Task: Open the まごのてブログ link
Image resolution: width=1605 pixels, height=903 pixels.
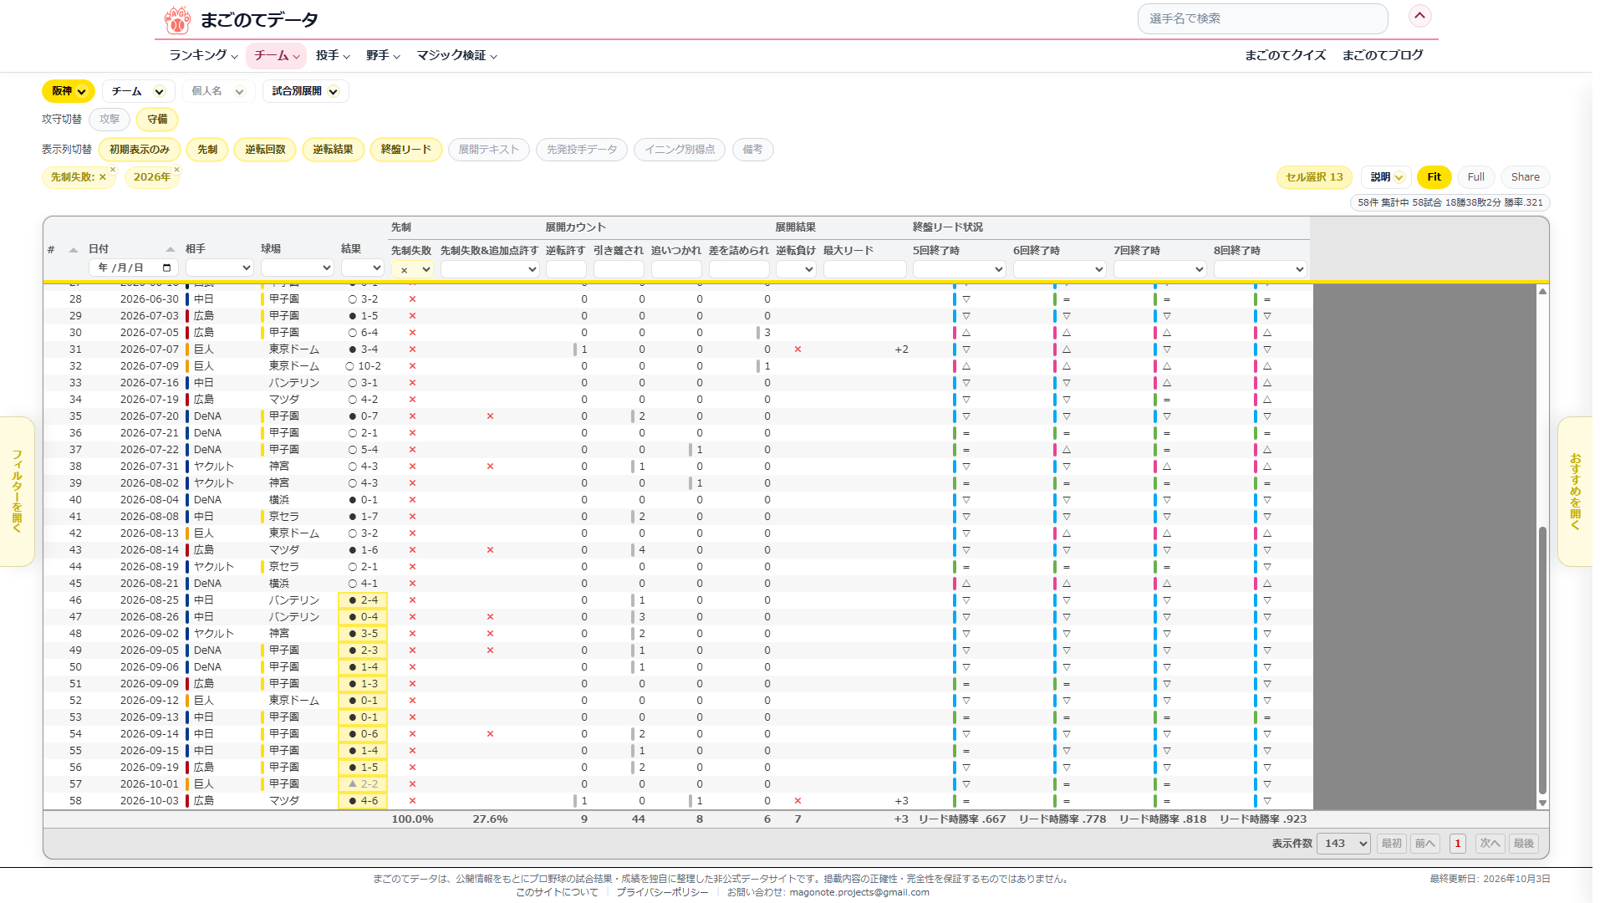Action: click(1383, 55)
